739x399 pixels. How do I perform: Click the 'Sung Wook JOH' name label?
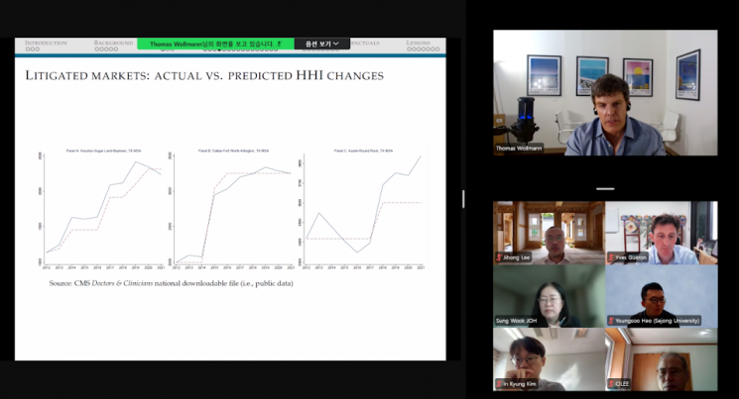516,321
